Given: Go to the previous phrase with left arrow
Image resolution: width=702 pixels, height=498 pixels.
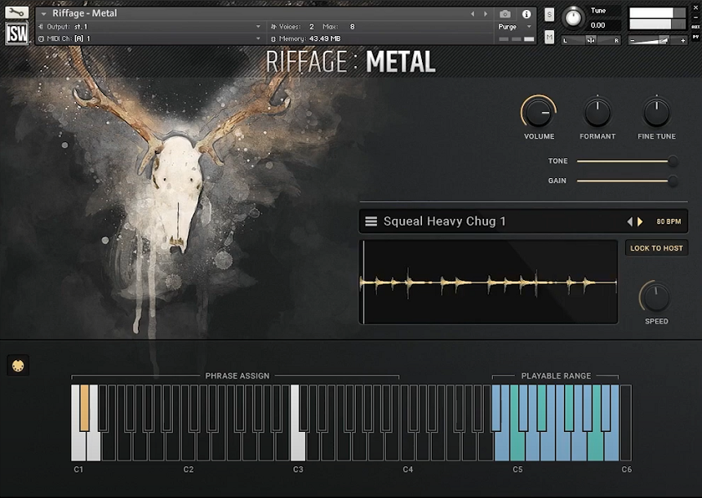Looking at the screenshot, I should 629,221.
